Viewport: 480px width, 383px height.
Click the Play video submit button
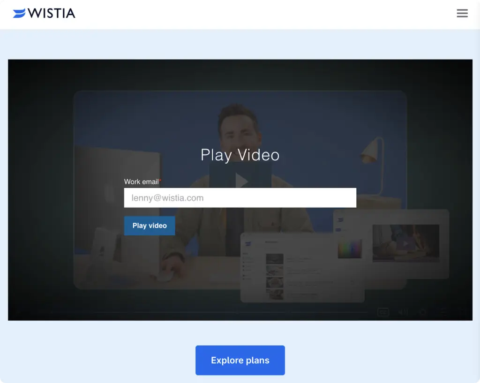tap(149, 225)
